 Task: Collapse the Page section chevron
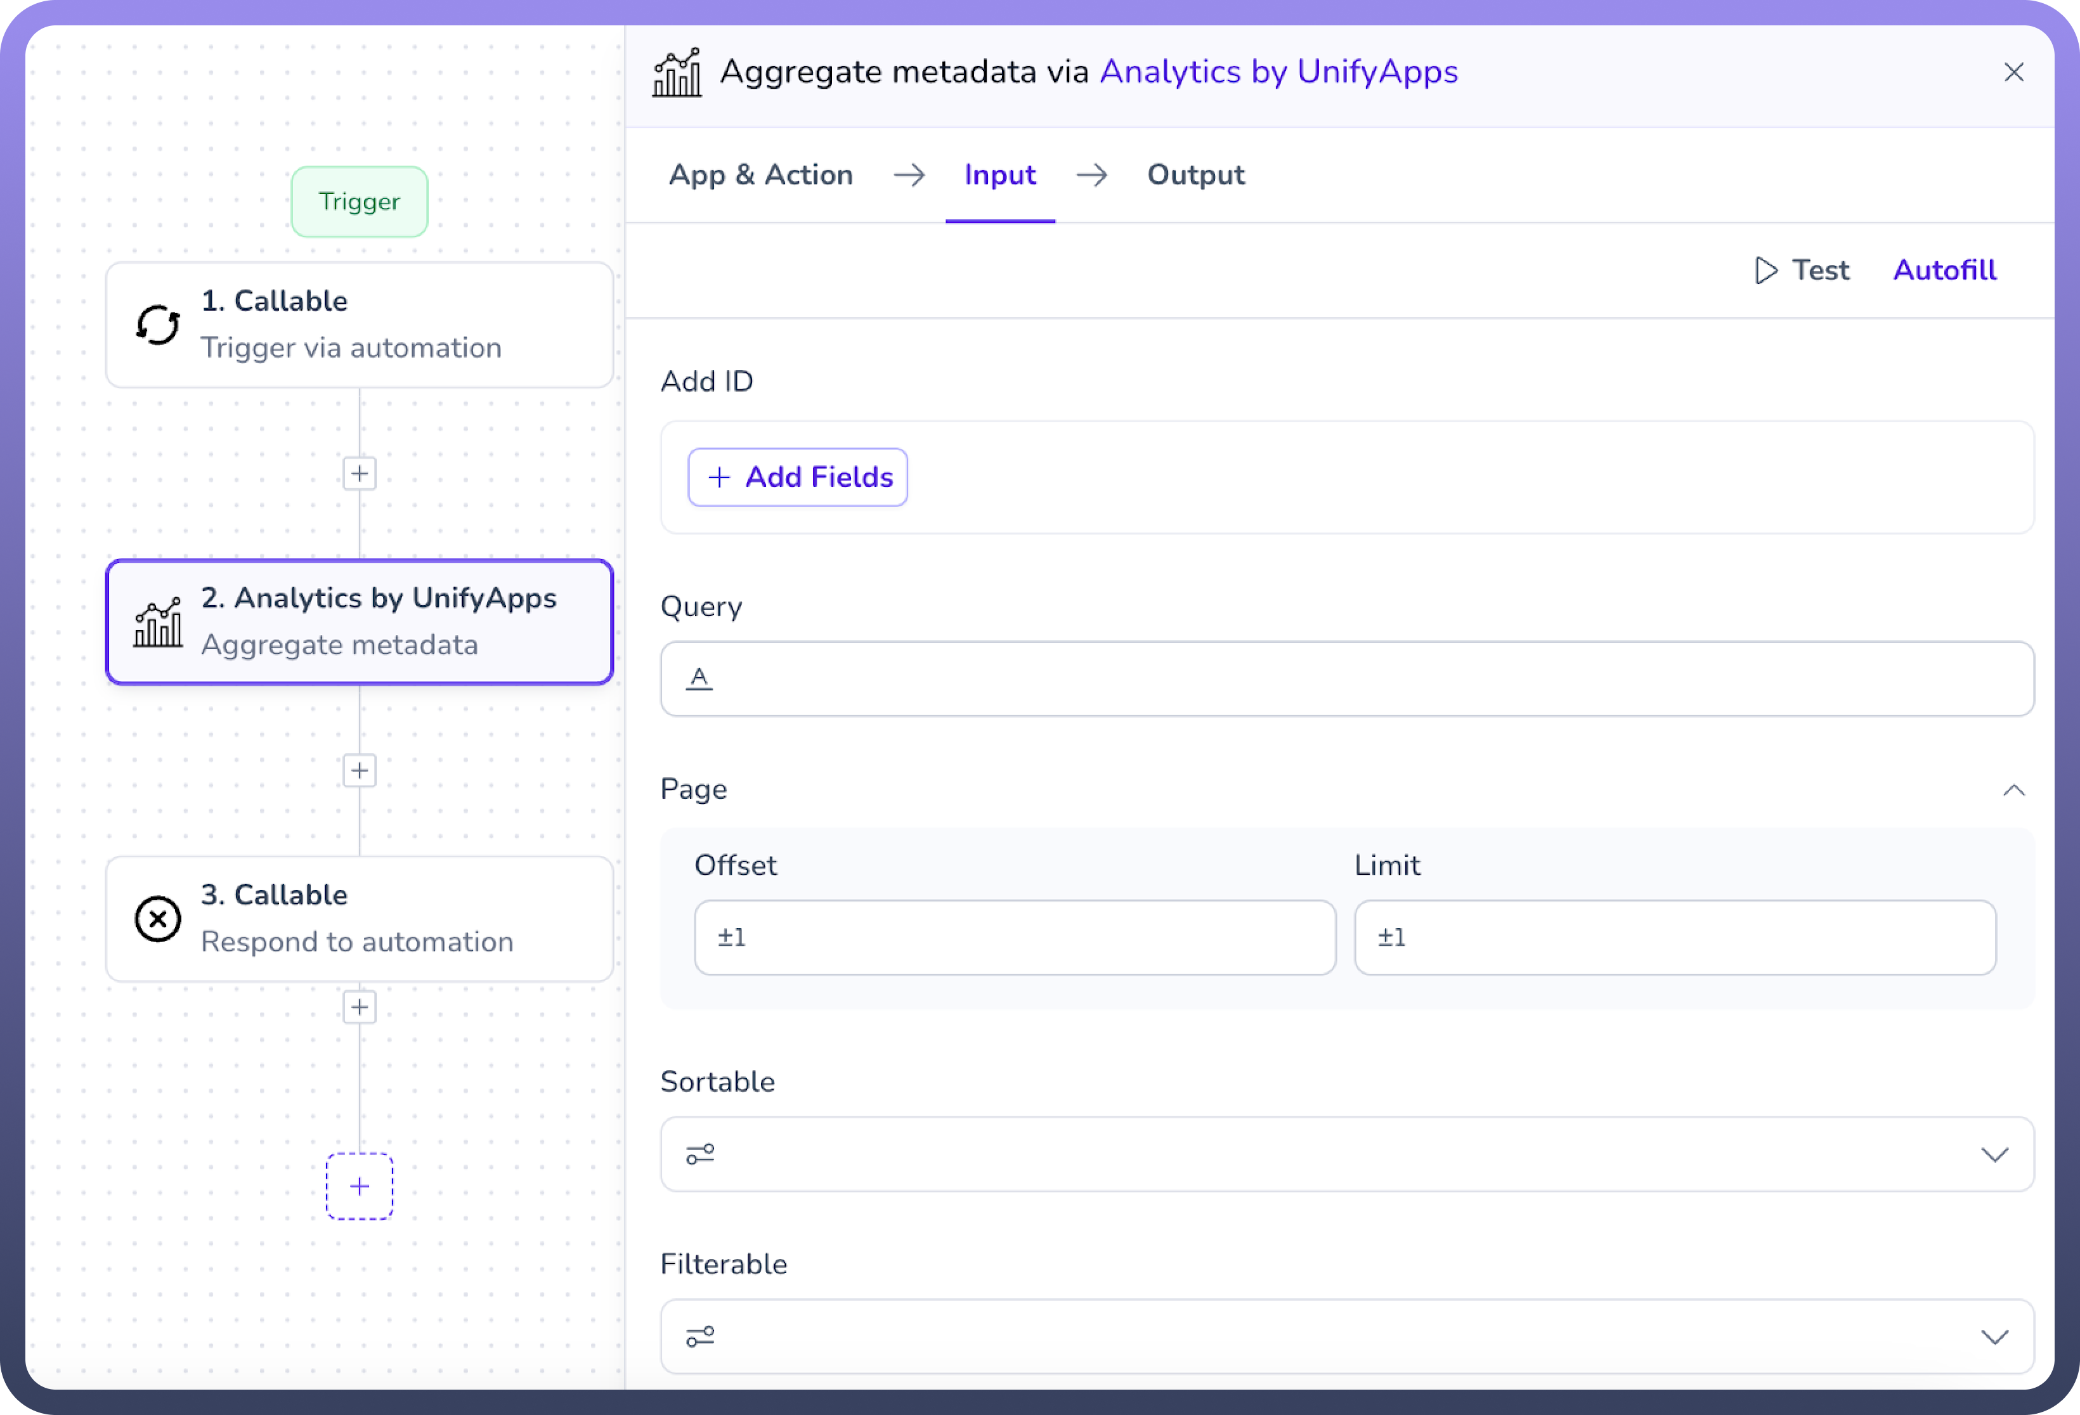click(x=2013, y=791)
